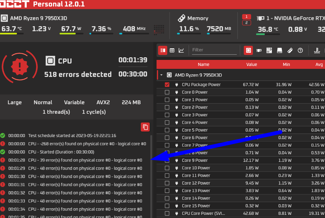Toggle the GPU sensor filter icon
Image resolution: width=325 pixels, height=218 pixels.
pyautogui.click(x=259, y=50)
